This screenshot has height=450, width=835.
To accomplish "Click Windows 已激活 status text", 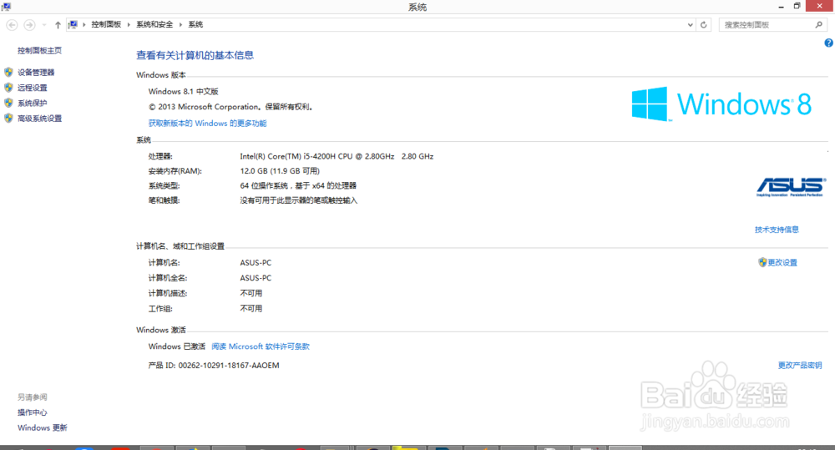I will [177, 346].
